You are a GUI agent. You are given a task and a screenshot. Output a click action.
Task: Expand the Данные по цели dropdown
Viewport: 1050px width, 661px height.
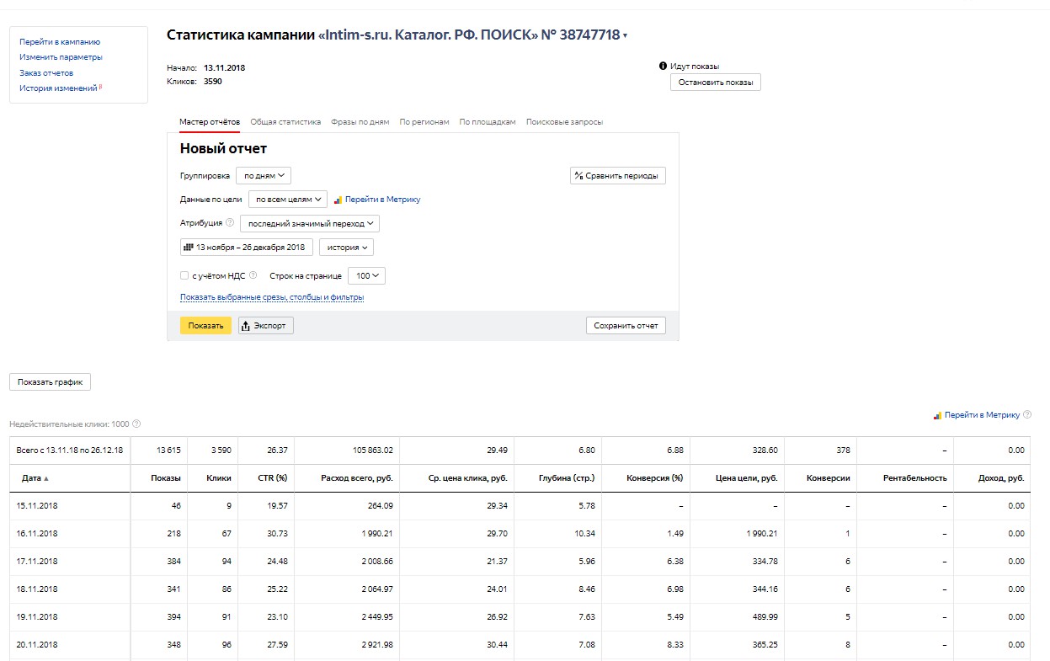pos(288,200)
